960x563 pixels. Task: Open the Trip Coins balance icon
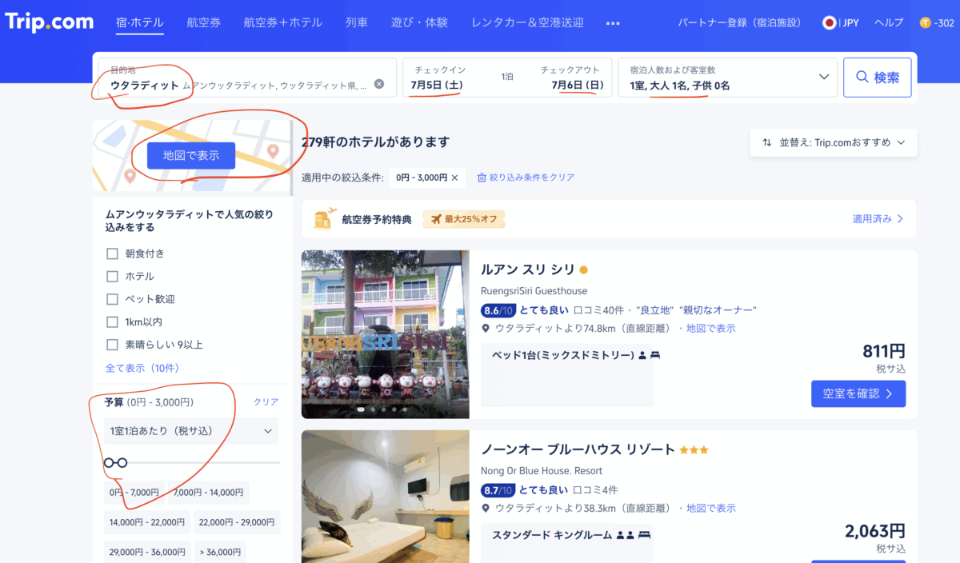[926, 23]
